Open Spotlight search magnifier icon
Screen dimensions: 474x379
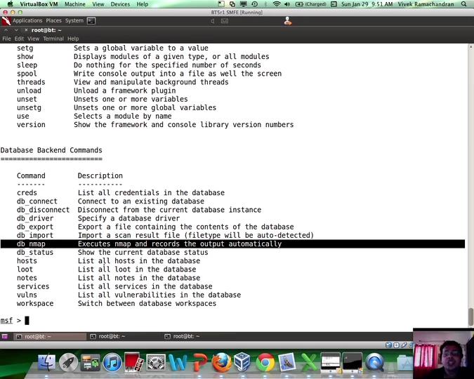coord(464,4)
